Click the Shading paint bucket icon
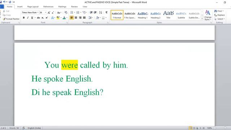The image size is (231, 130). [97, 18]
